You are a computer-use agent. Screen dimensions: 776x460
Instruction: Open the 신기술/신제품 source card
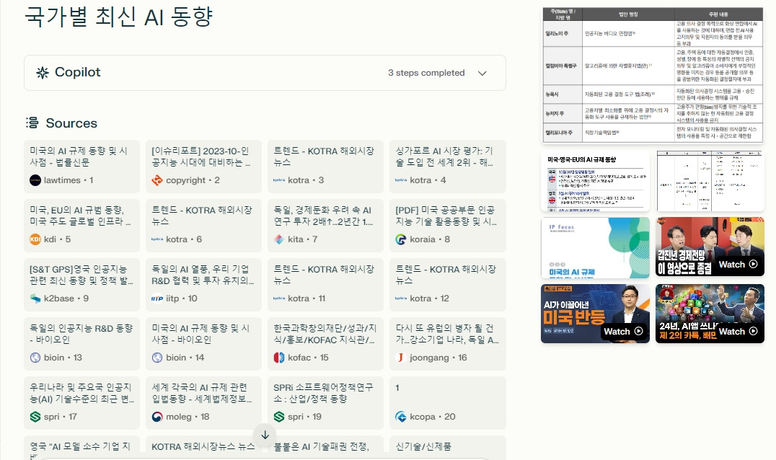tap(447, 447)
